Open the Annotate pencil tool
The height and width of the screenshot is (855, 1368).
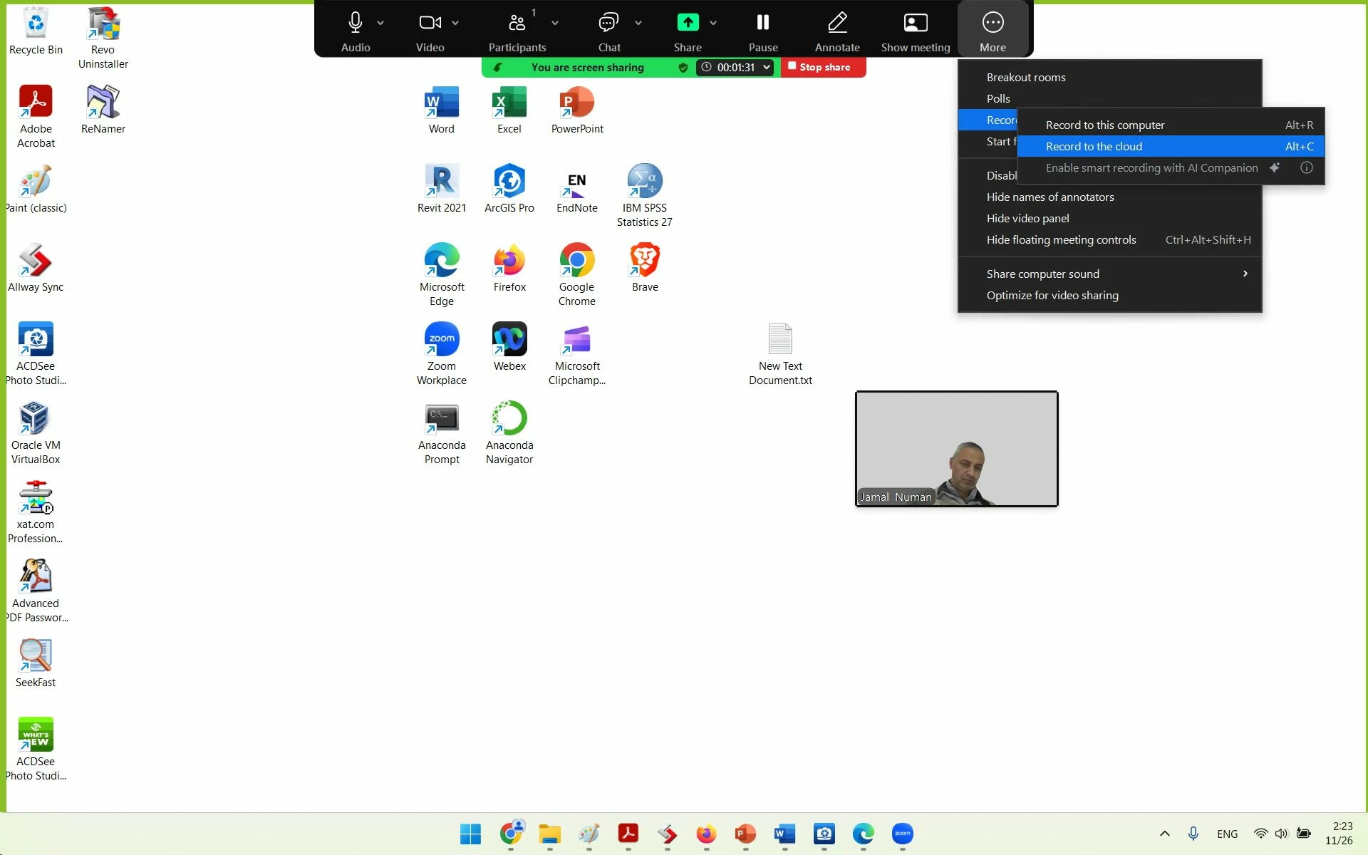(x=837, y=24)
